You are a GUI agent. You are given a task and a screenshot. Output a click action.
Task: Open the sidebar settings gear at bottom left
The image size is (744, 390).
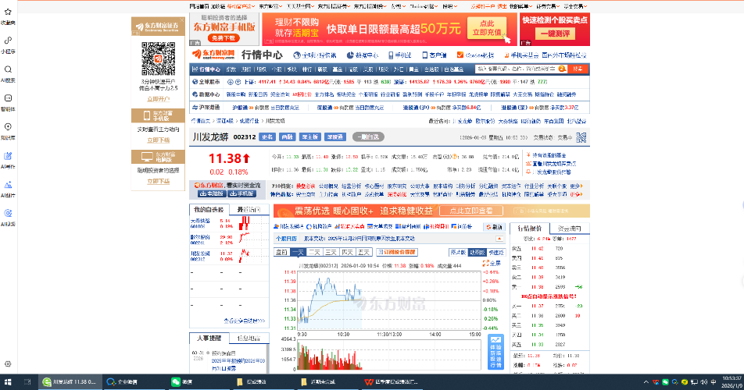8,364
